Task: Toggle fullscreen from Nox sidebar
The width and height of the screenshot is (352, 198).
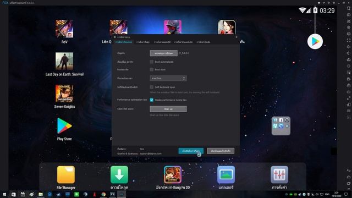Action: [349, 40]
